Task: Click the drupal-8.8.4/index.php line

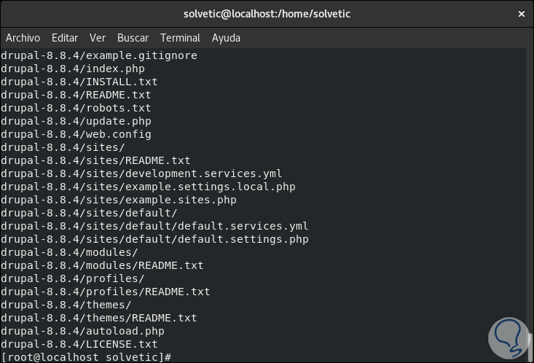Action: [73, 69]
